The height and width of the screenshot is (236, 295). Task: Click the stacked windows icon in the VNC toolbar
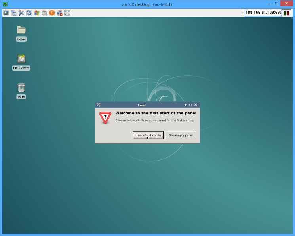(13, 13)
